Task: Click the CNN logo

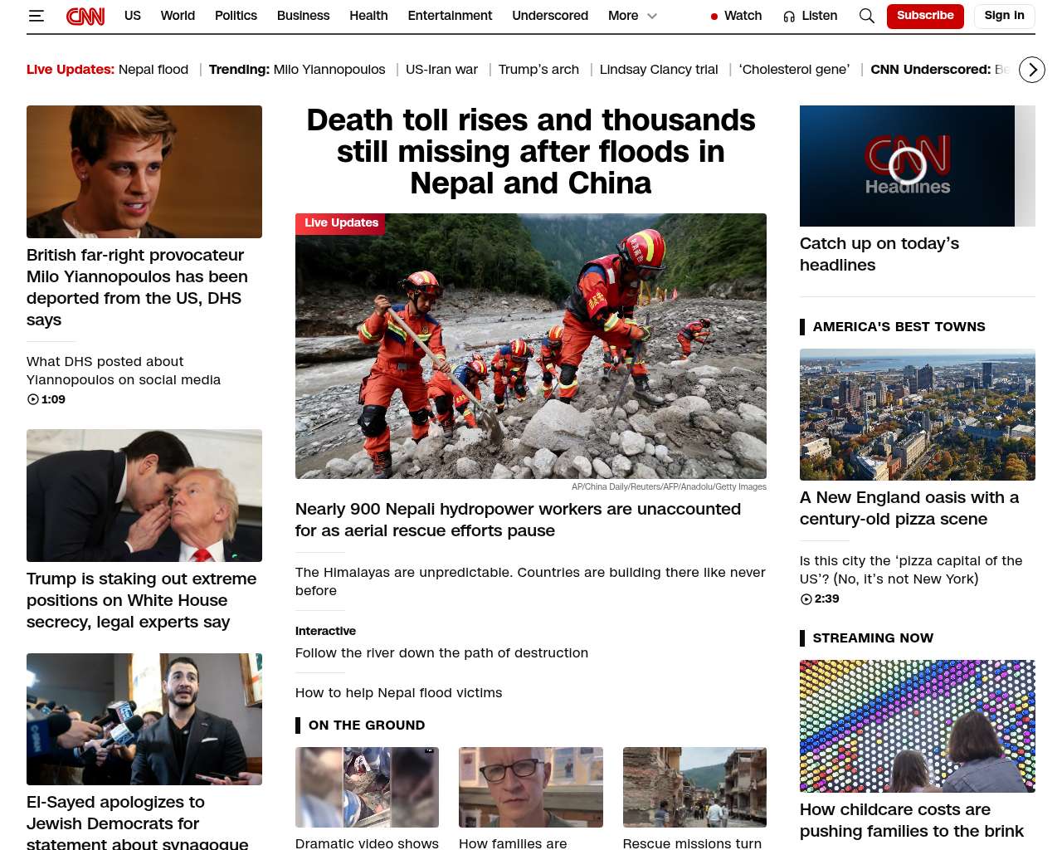Action: (x=85, y=16)
